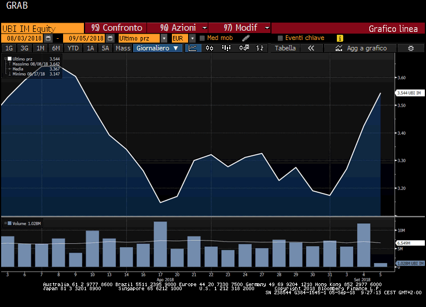Image resolution: width=426 pixels, height=307 pixels.
Task: Enable the Med mob checkbox
Action: coord(202,38)
